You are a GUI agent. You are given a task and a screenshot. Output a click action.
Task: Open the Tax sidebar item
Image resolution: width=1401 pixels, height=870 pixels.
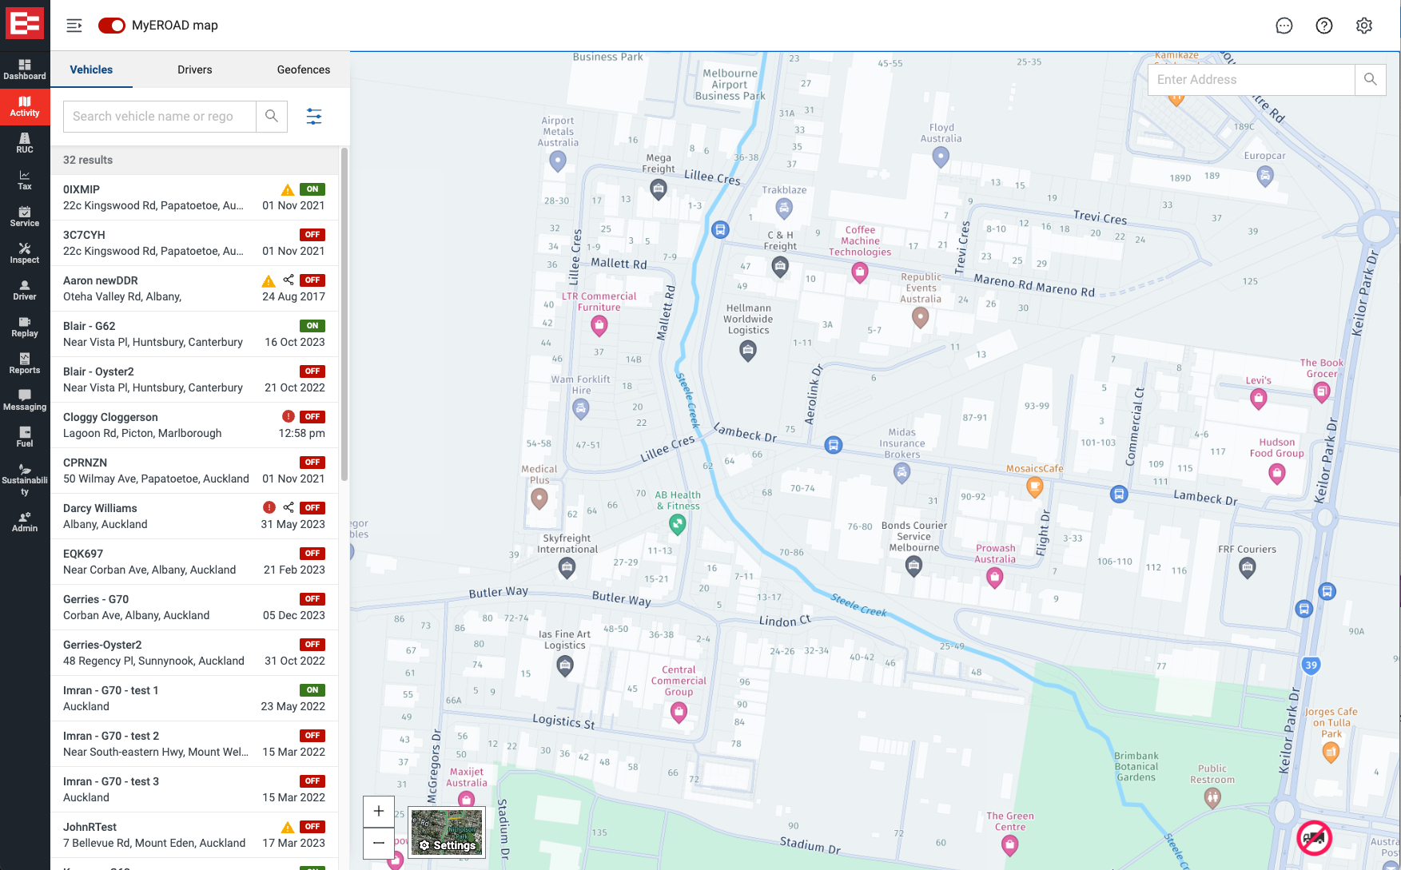[x=25, y=181]
